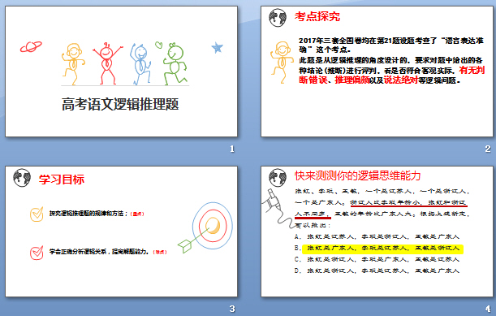Click answer option C on slide 4
Viewport: 496px width, 316px height.
[x=377, y=259]
